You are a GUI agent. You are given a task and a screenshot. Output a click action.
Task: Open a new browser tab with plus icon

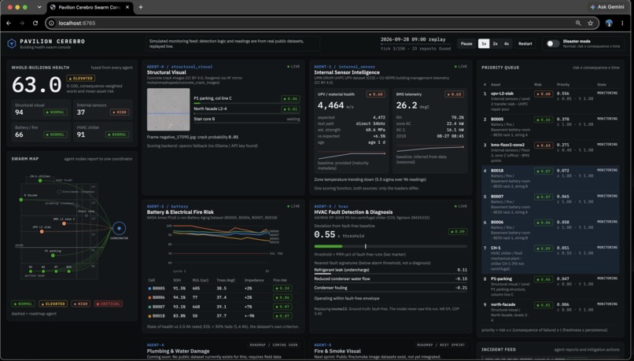(x=141, y=7)
